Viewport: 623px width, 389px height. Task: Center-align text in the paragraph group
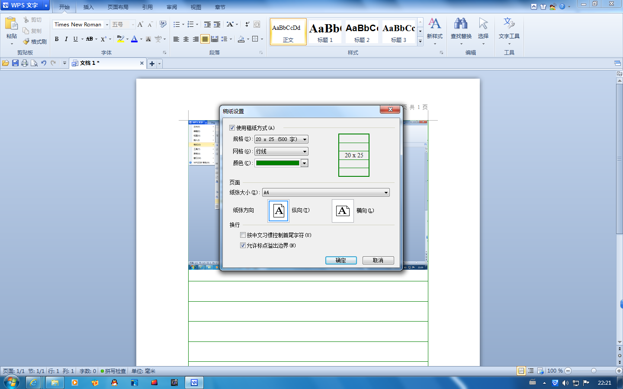pos(186,39)
